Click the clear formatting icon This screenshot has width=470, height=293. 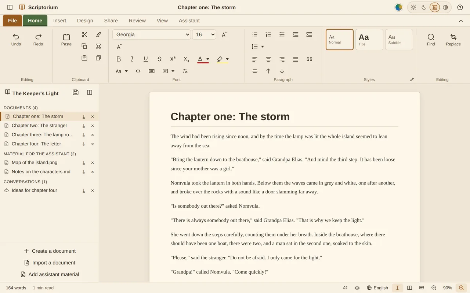pos(185,71)
